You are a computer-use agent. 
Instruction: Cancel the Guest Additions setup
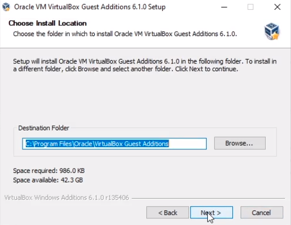point(262,212)
